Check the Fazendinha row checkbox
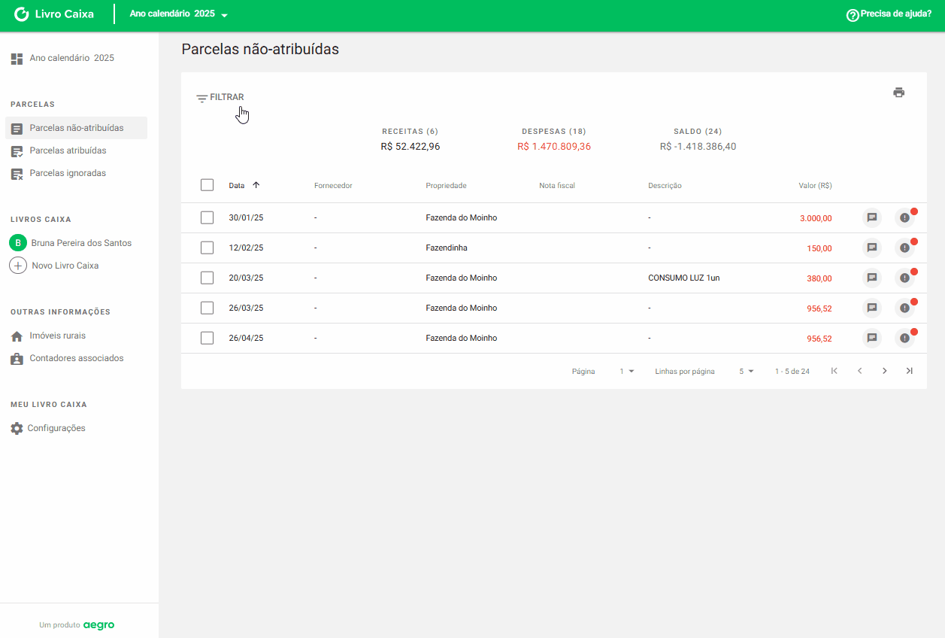This screenshot has height=638, width=945. tap(207, 248)
